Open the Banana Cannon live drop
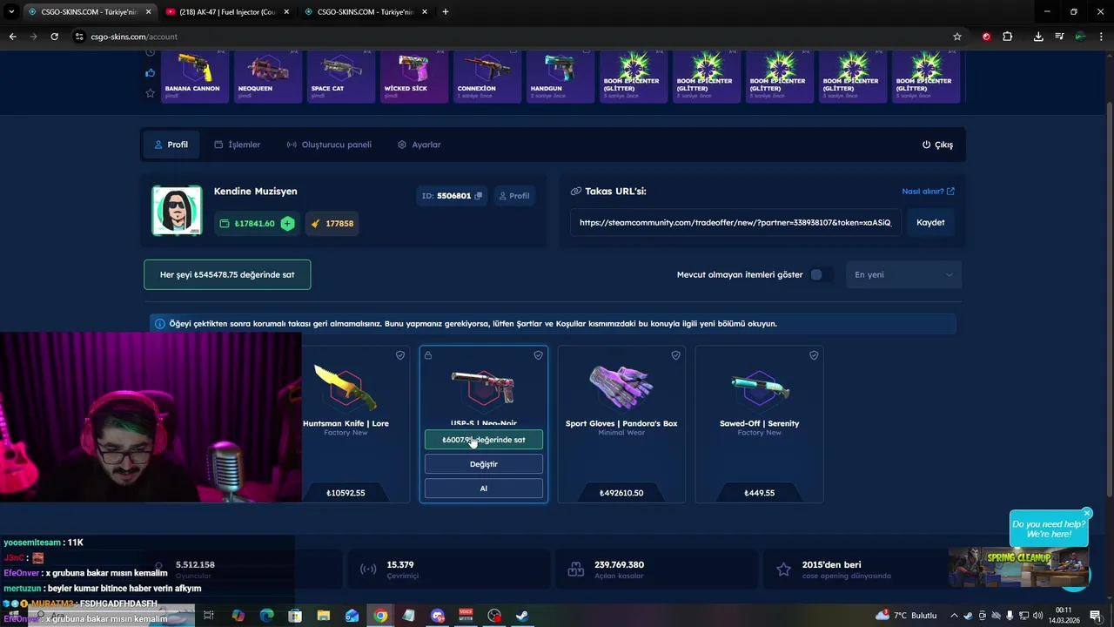The height and width of the screenshot is (627, 1114). (x=194, y=76)
